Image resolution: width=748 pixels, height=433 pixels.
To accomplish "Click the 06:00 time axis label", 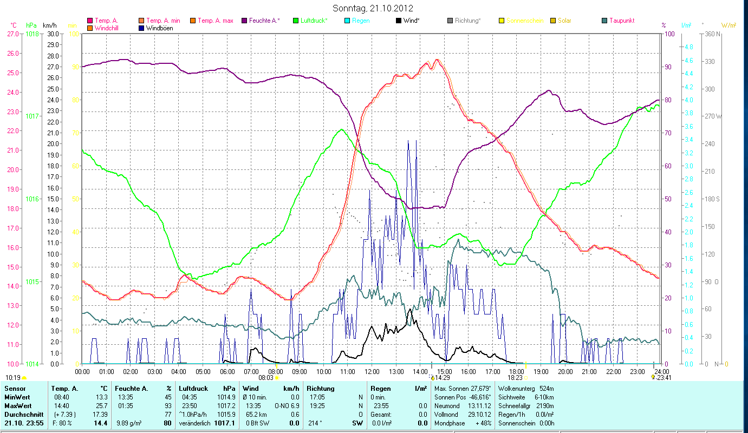I will [x=227, y=371].
